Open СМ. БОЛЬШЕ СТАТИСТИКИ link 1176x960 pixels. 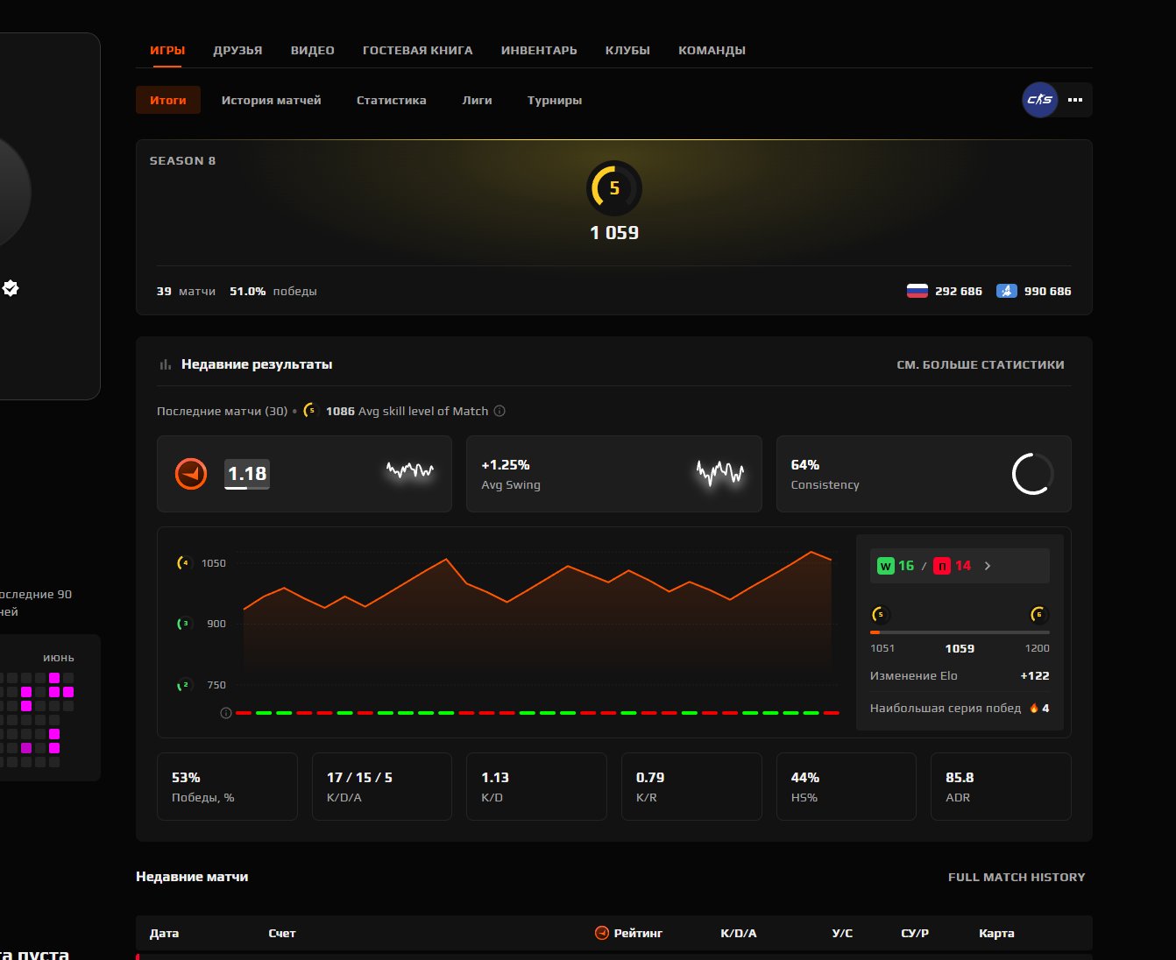click(x=981, y=364)
